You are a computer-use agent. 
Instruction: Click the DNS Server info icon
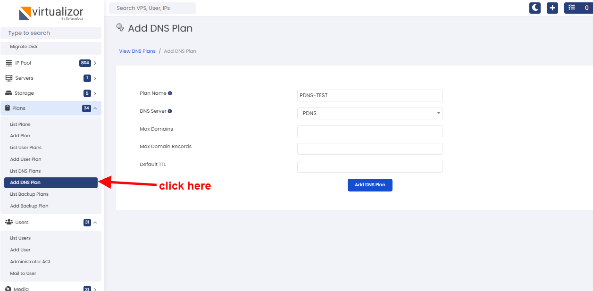click(170, 111)
